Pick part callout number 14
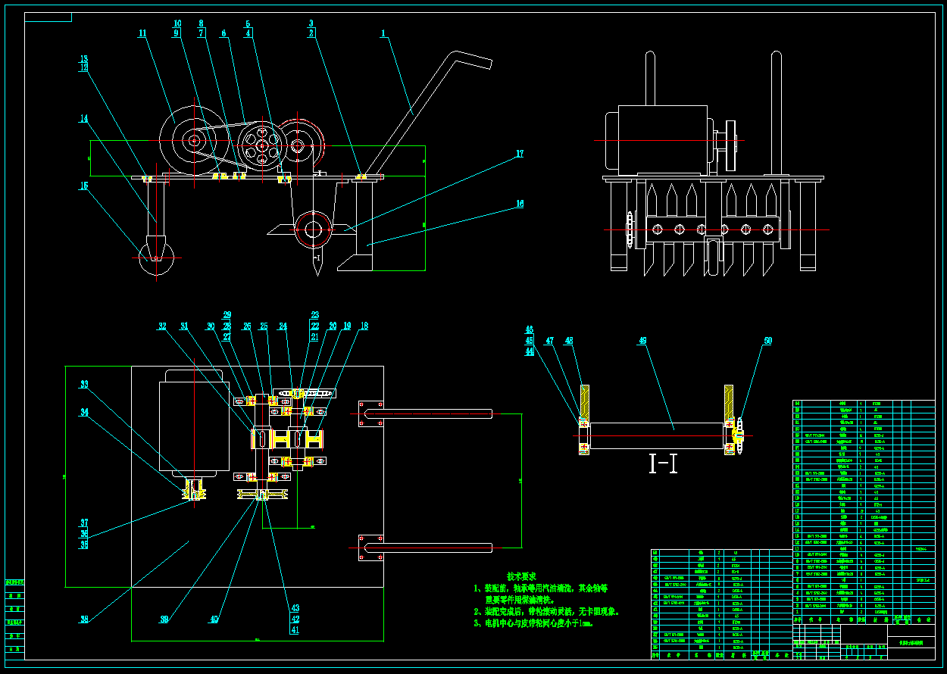Image resolution: width=947 pixels, height=674 pixels. coord(84,119)
